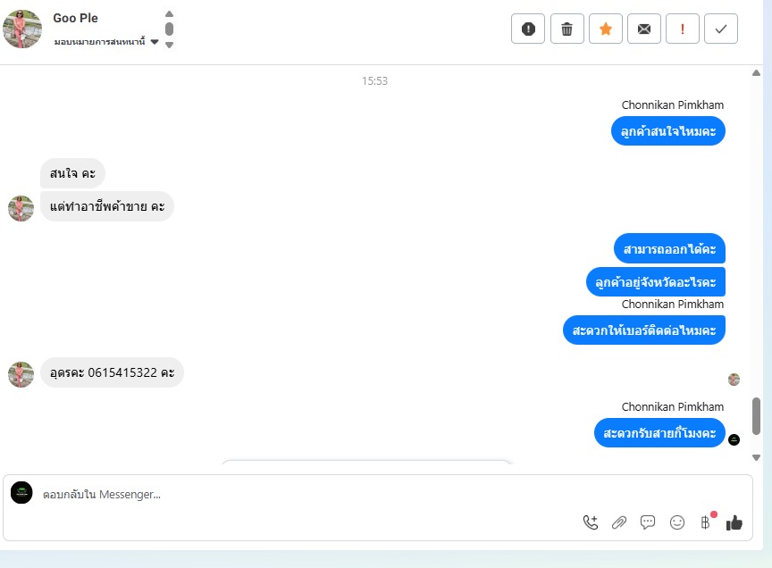Send a thumbs-up like
Screen dimensions: 772x568
tap(734, 522)
